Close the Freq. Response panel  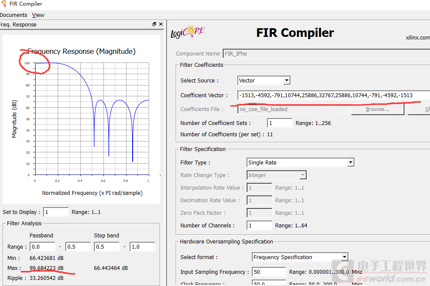click(x=161, y=24)
